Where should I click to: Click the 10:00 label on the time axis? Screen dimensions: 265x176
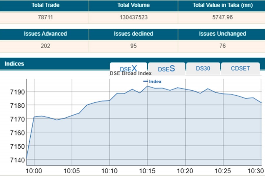click(x=34, y=171)
